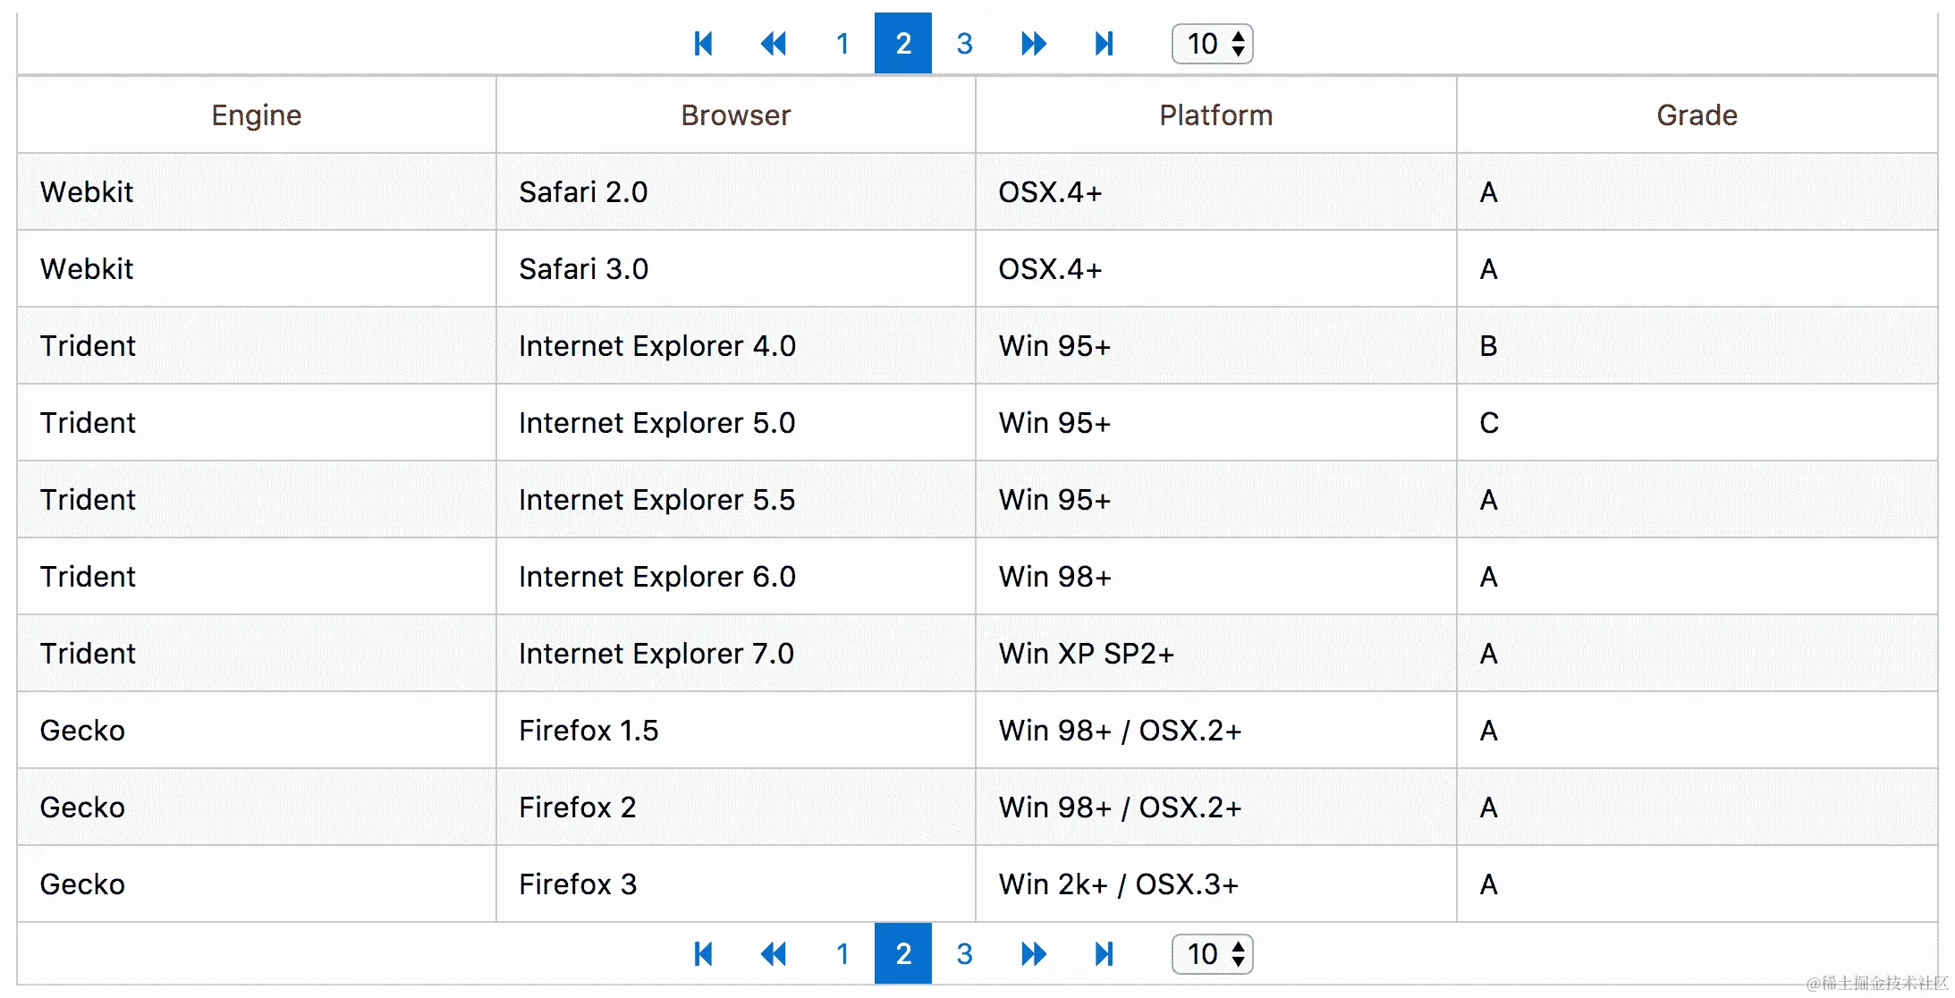Screen dimensions: 1955x998
Task: Go to page 3 in bottom pager
Action: coord(964,953)
